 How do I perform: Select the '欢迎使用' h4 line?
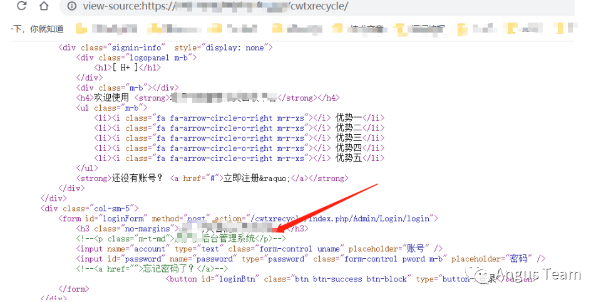coord(208,98)
